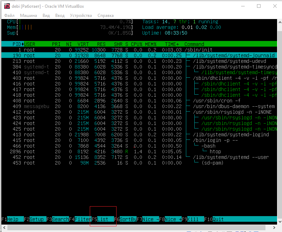Select the /usr/sbin/cron -f row
Viewport: 282px width, 232px height.
pyautogui.click(x=139, y=101)
